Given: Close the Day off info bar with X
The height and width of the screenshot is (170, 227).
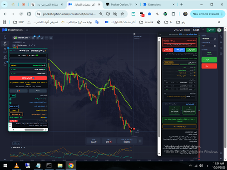Looking at the screenshot, I should (x=140, y=141).
